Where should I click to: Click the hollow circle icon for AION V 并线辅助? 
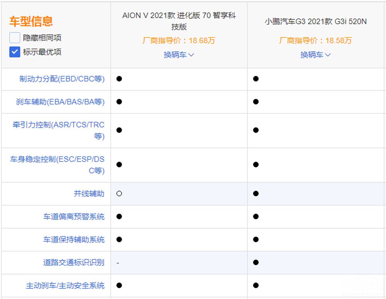(119, 194)
